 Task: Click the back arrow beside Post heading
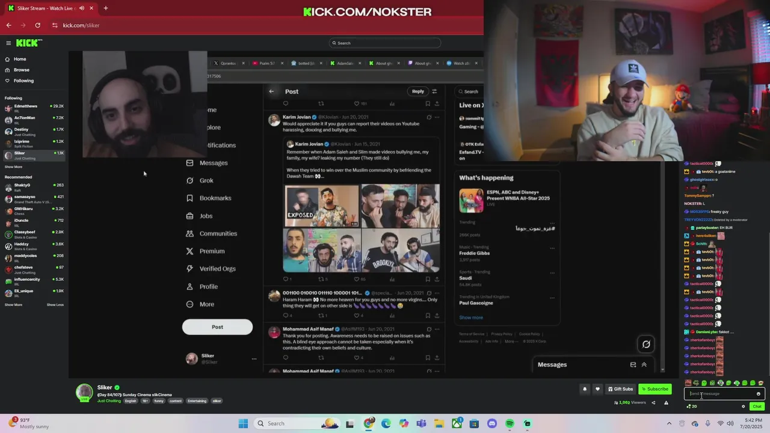[x=271, y=91]
